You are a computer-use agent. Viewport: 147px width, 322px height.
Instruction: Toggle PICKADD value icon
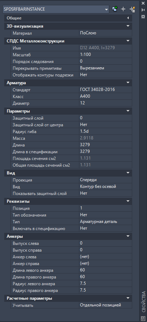point(115,9)
